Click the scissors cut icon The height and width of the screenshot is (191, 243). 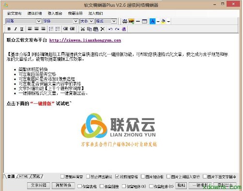click(83, 29)
